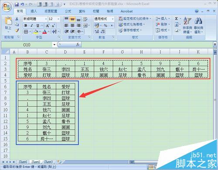Image resolution: width=218 pixels, height=170 pixels.
Task: Expand the formula bar chevron
Action: click(215, 44)
